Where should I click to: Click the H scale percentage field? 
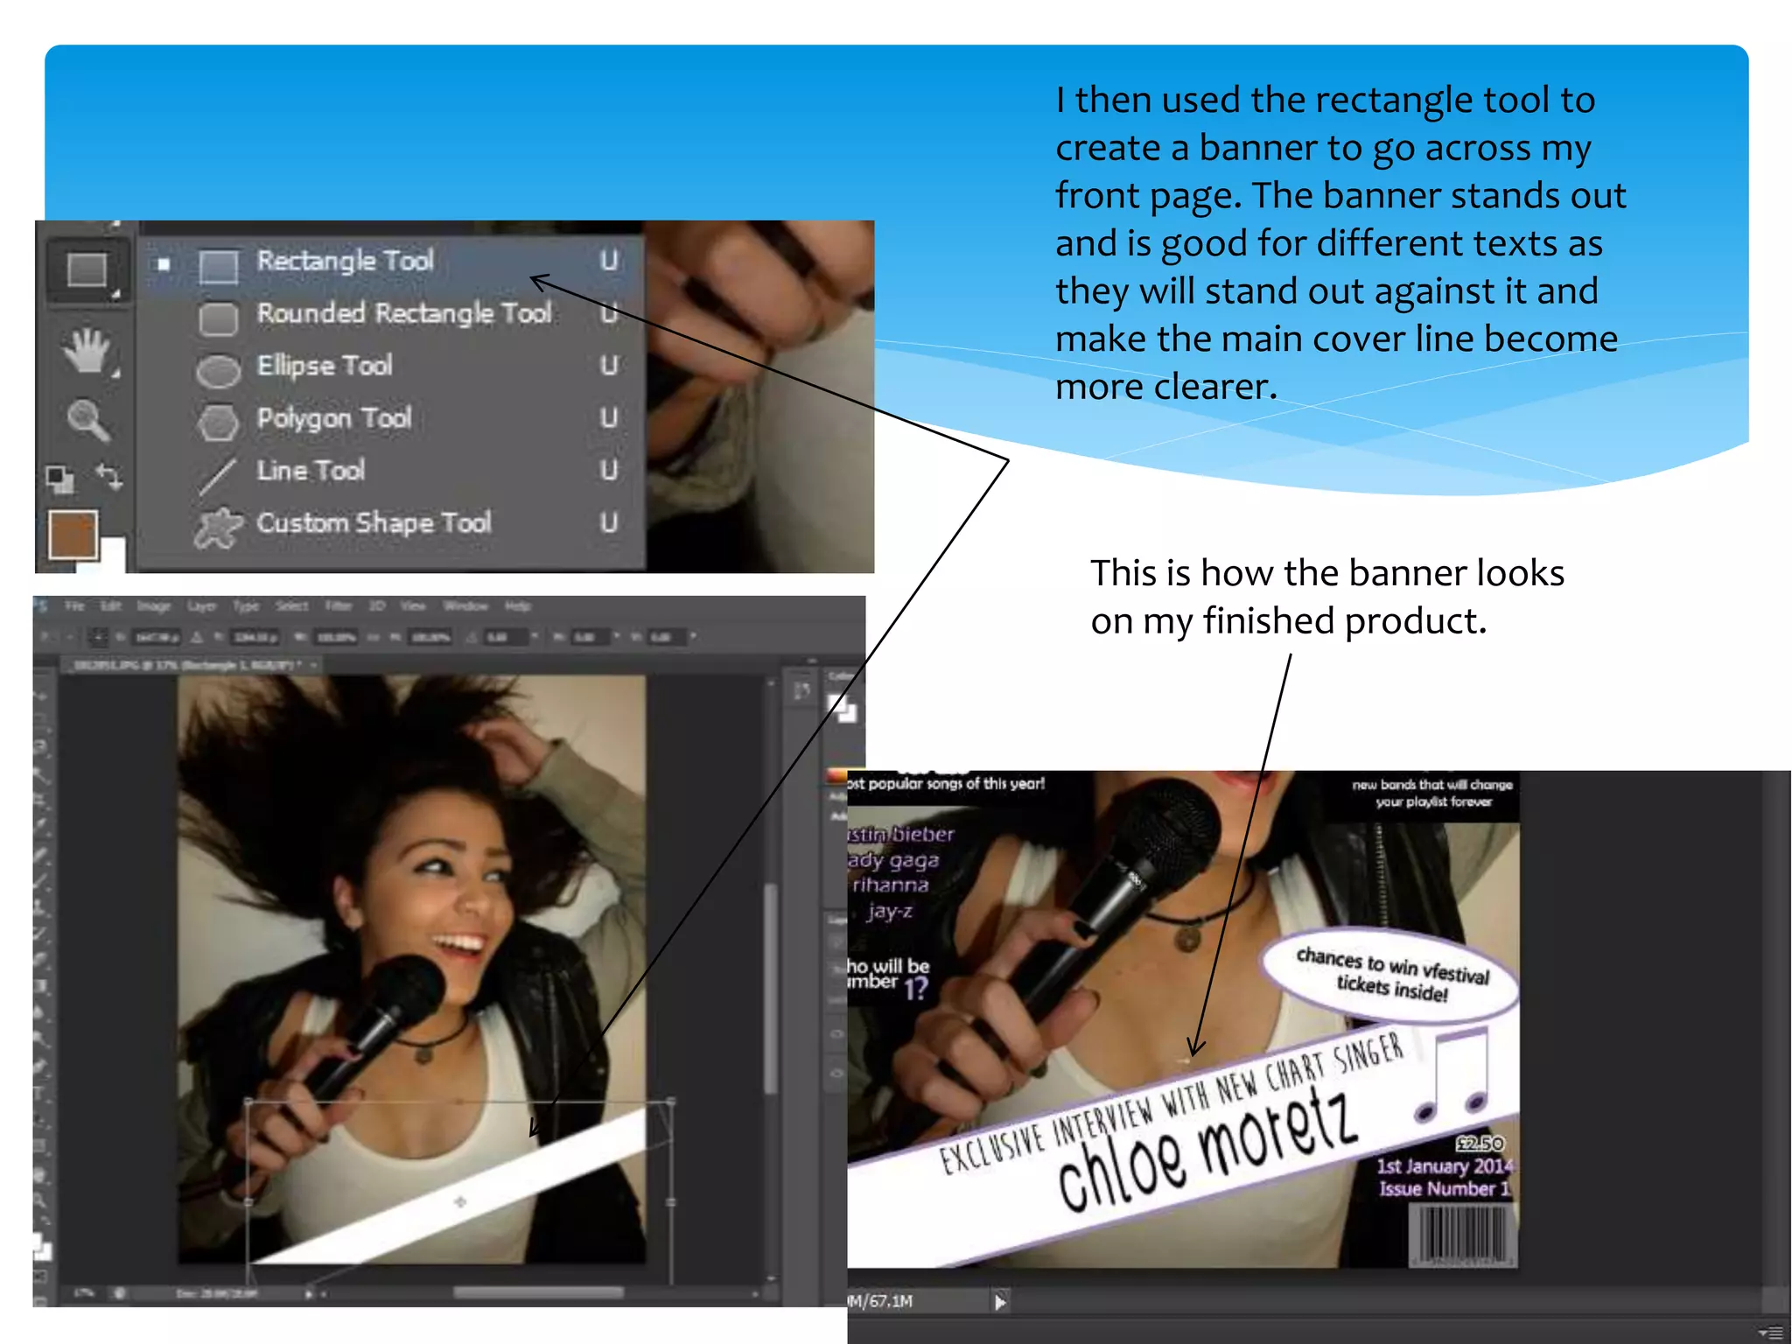click(x=431, y=637)
